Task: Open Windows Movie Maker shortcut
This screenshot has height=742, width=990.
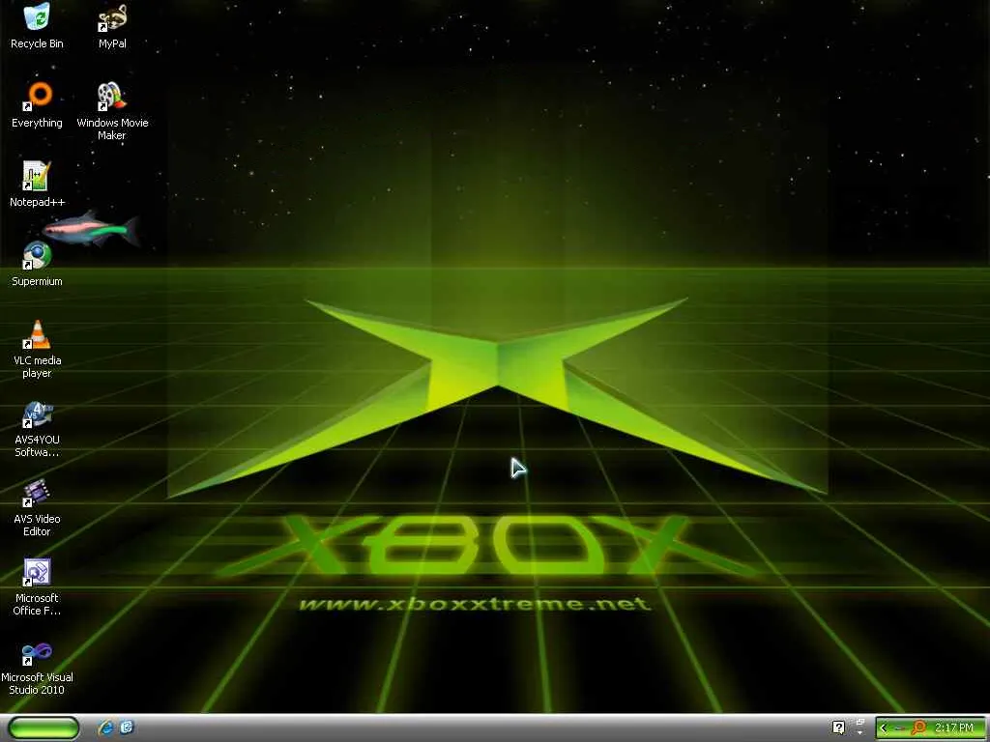Action: 112,112
